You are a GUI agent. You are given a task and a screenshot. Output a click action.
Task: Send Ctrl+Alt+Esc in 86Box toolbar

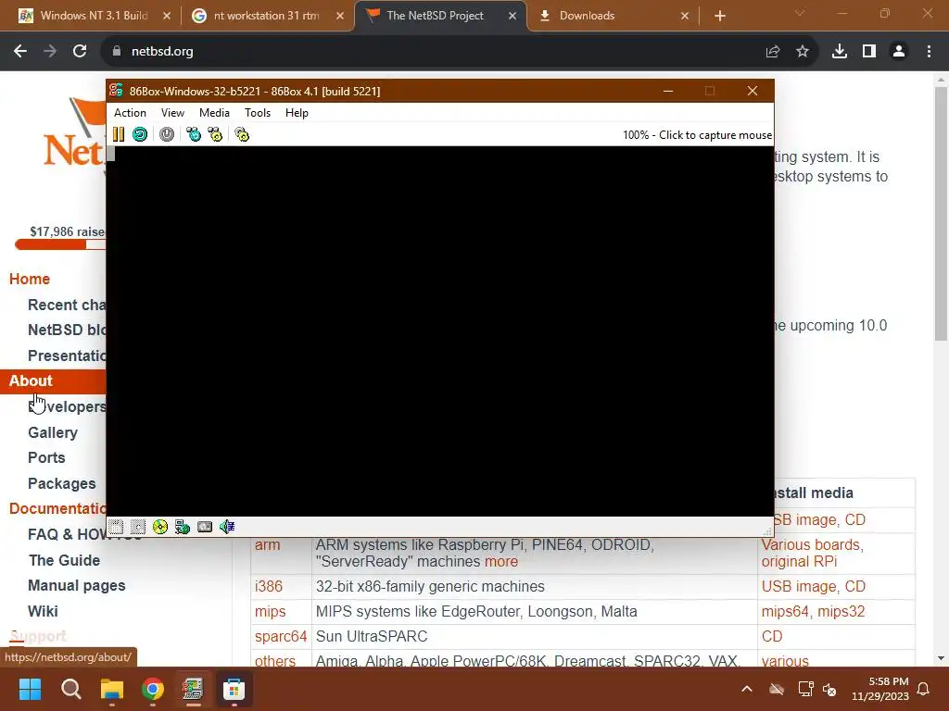click(215, 134)
